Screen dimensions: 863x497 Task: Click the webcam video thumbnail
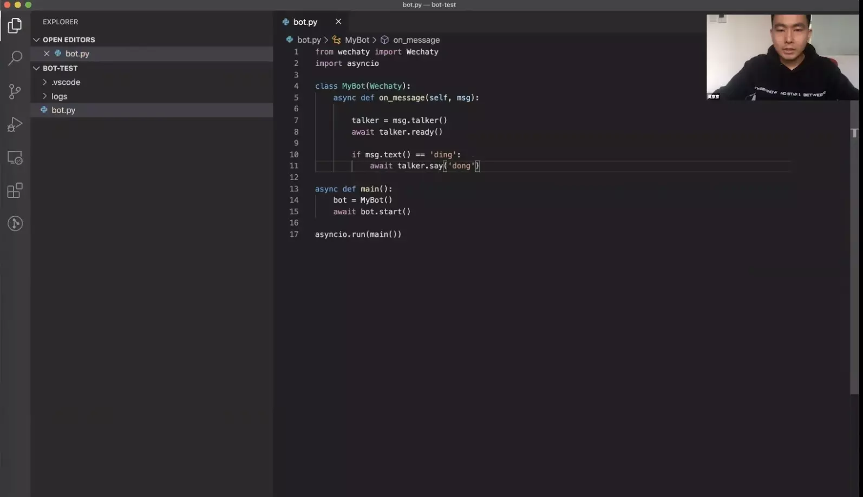[x=782, y=57]
